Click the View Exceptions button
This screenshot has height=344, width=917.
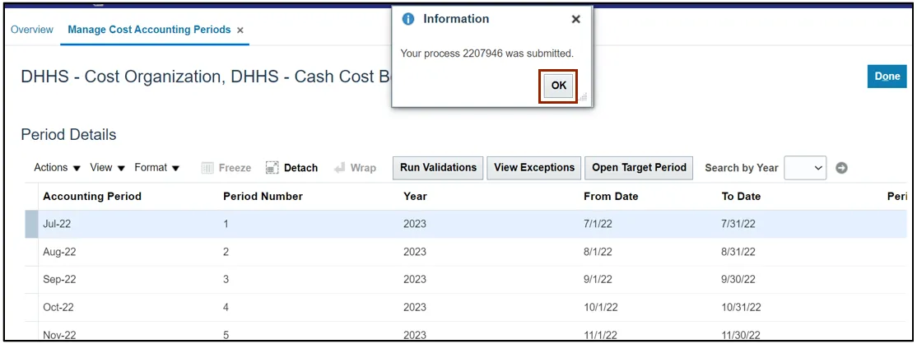point(534,168)
